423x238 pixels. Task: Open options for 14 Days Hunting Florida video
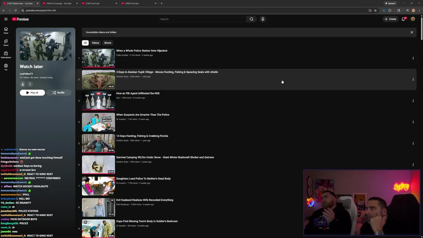(x=413, y=143)
